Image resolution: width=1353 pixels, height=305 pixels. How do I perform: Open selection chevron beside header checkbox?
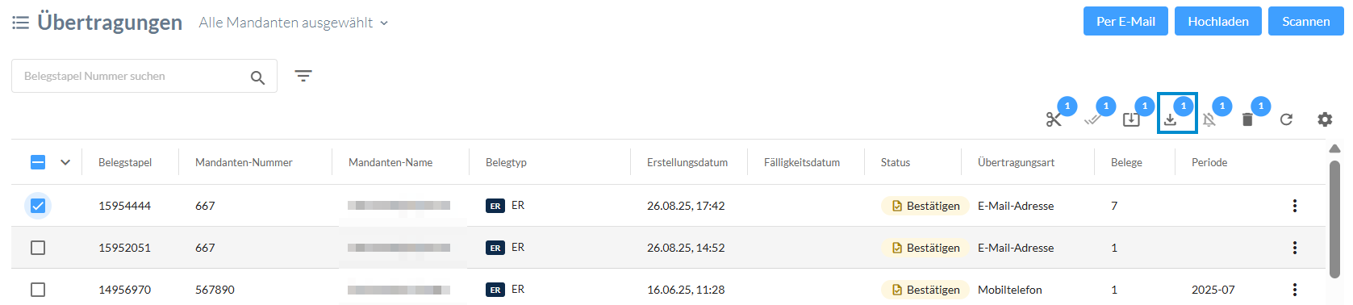pos(65,162)
